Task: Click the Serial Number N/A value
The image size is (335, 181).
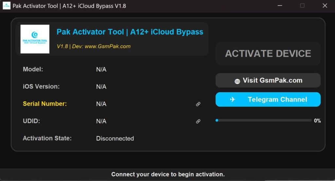Action: pos(101,104)
